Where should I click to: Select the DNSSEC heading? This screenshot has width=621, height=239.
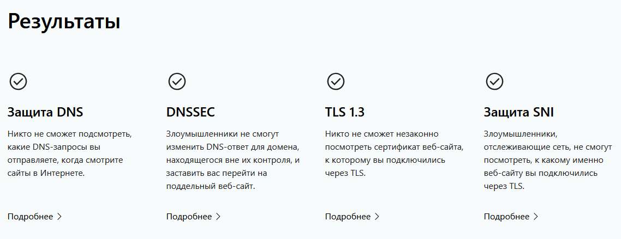coord(190,112)
